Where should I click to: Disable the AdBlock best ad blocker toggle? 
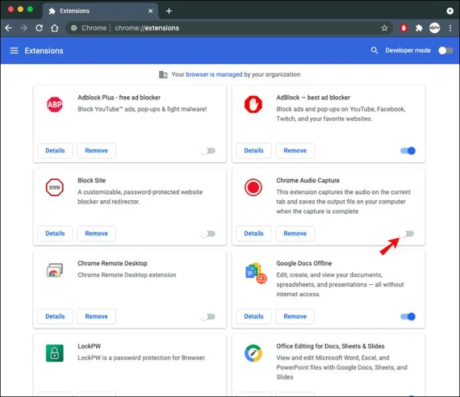click(408, 151)
